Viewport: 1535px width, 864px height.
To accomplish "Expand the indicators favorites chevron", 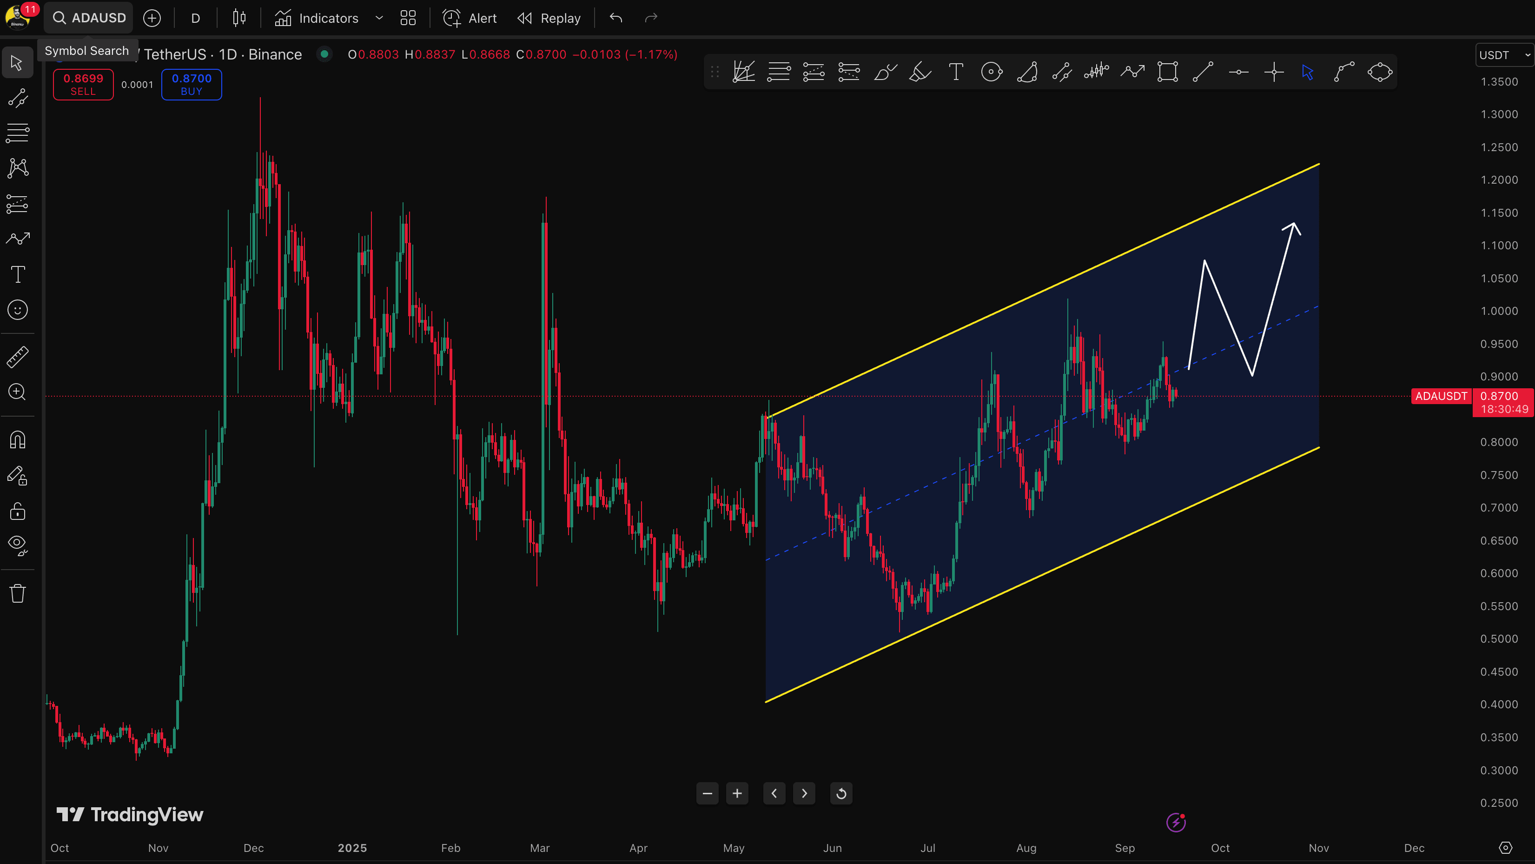I will pos(379,18).
